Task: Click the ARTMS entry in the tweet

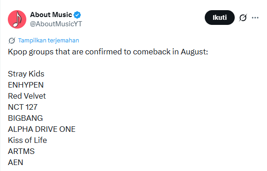Action: pos(21,151)
